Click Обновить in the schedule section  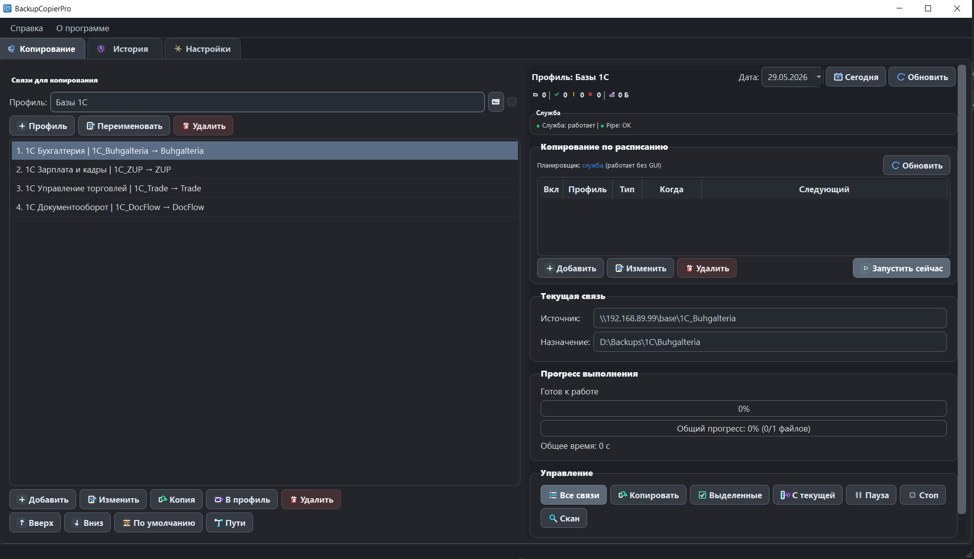[x=917, y=166]
